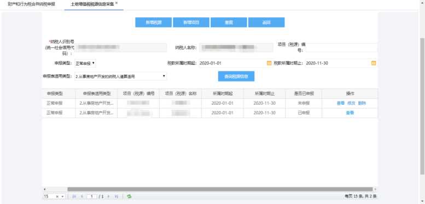Click the 操作 column header
The image size is (425, 204).
[x=350, y=93]
